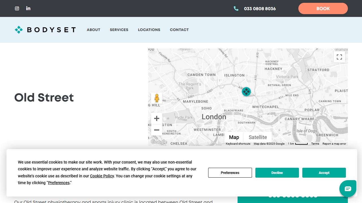Open the CONTACT menu item
Image resolution: width=362 pixels, height=203 pixels.
click(x=179, y=30)
